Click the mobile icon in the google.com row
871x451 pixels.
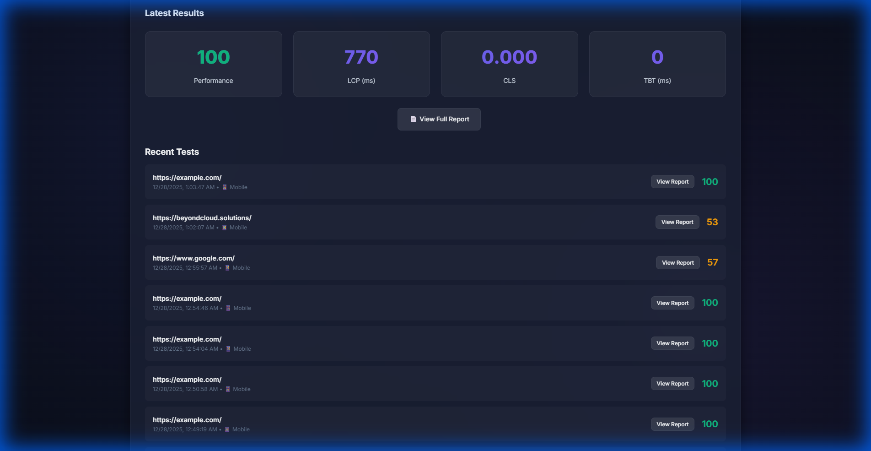pos(227,268)
